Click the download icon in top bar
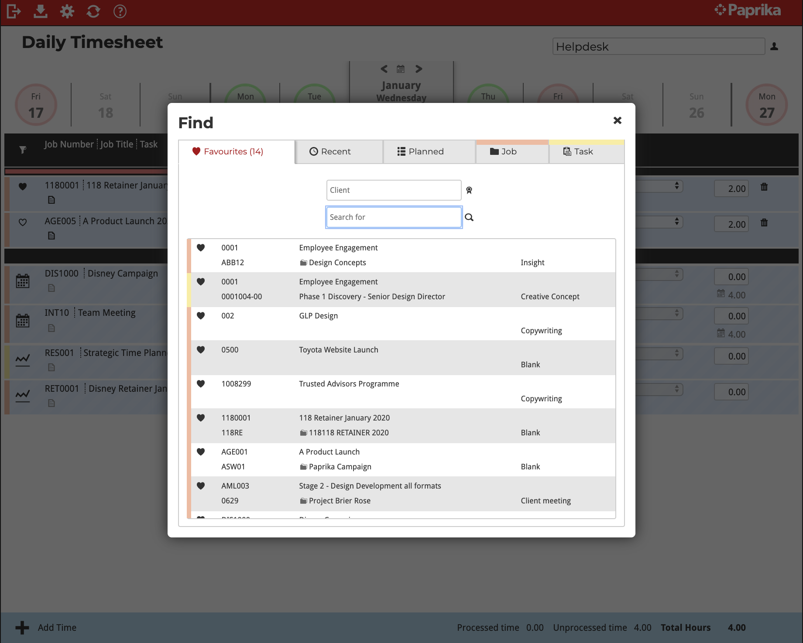 coord(41,11)
